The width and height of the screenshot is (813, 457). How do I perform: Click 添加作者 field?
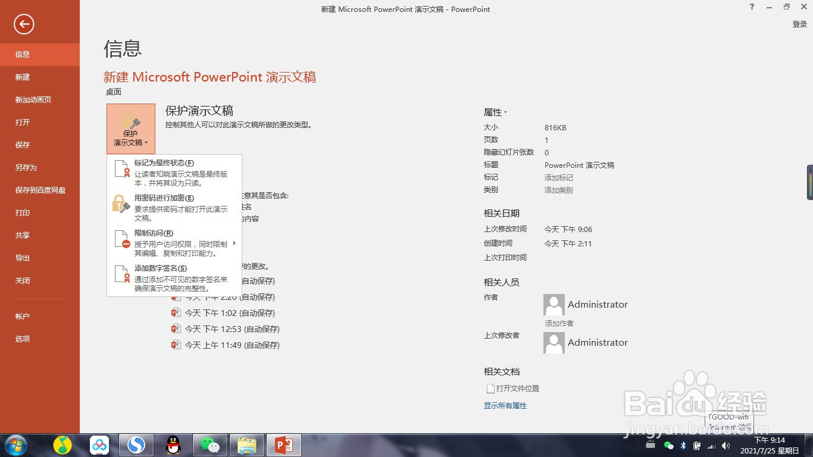pos(559,323)
